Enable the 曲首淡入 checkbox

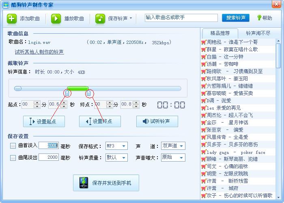click(x=13, y=146)
